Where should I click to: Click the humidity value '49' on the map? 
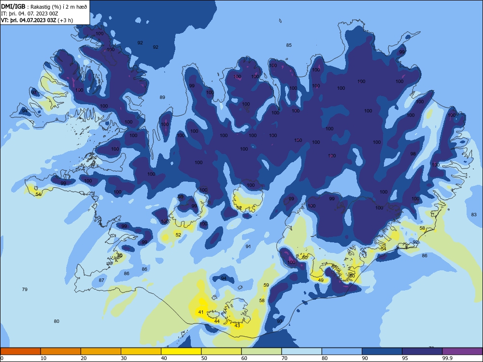[321, 280]
